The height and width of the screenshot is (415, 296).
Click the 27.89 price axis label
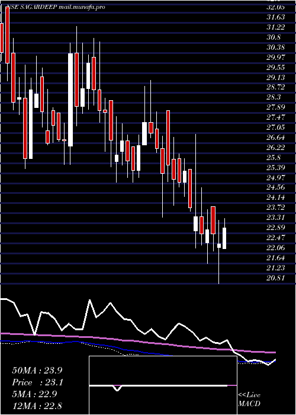point(276,107)
